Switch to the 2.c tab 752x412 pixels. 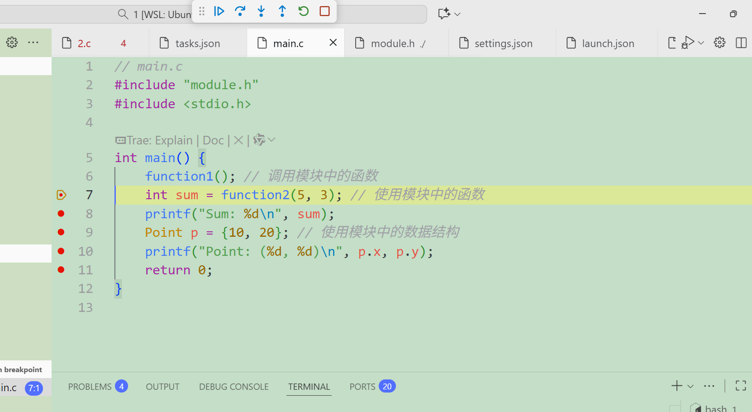tap(84, 43)
